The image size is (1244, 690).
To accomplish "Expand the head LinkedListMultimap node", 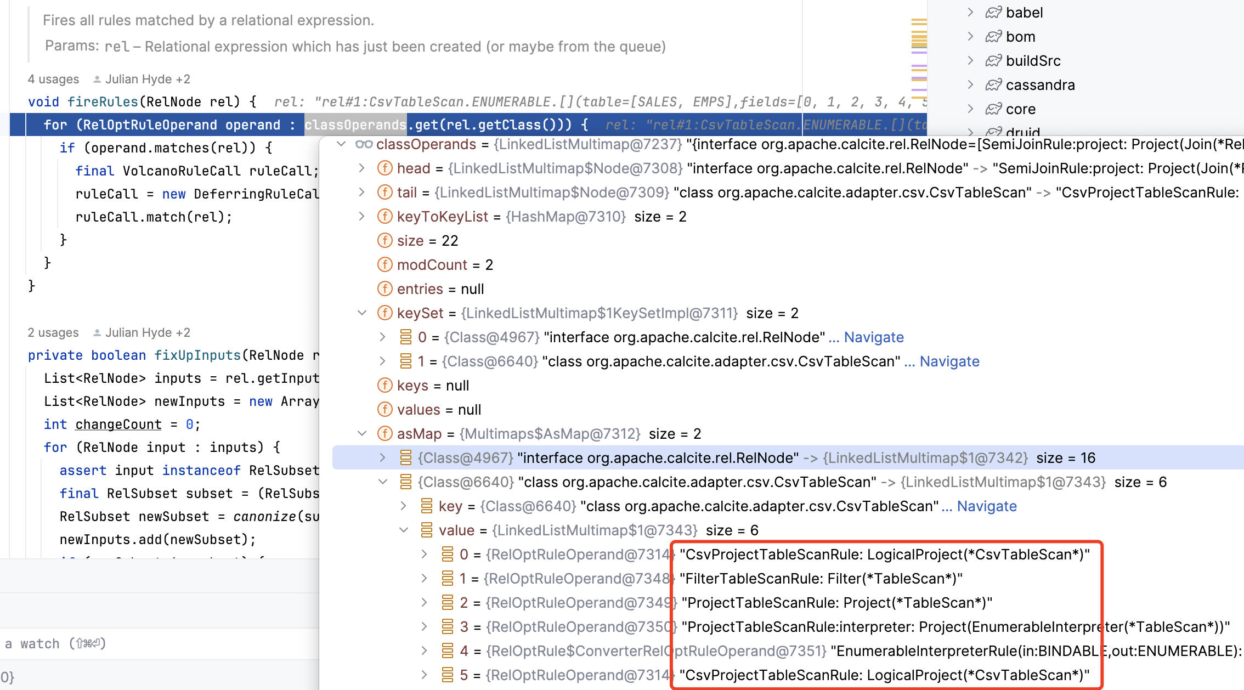I will (362, 168).
